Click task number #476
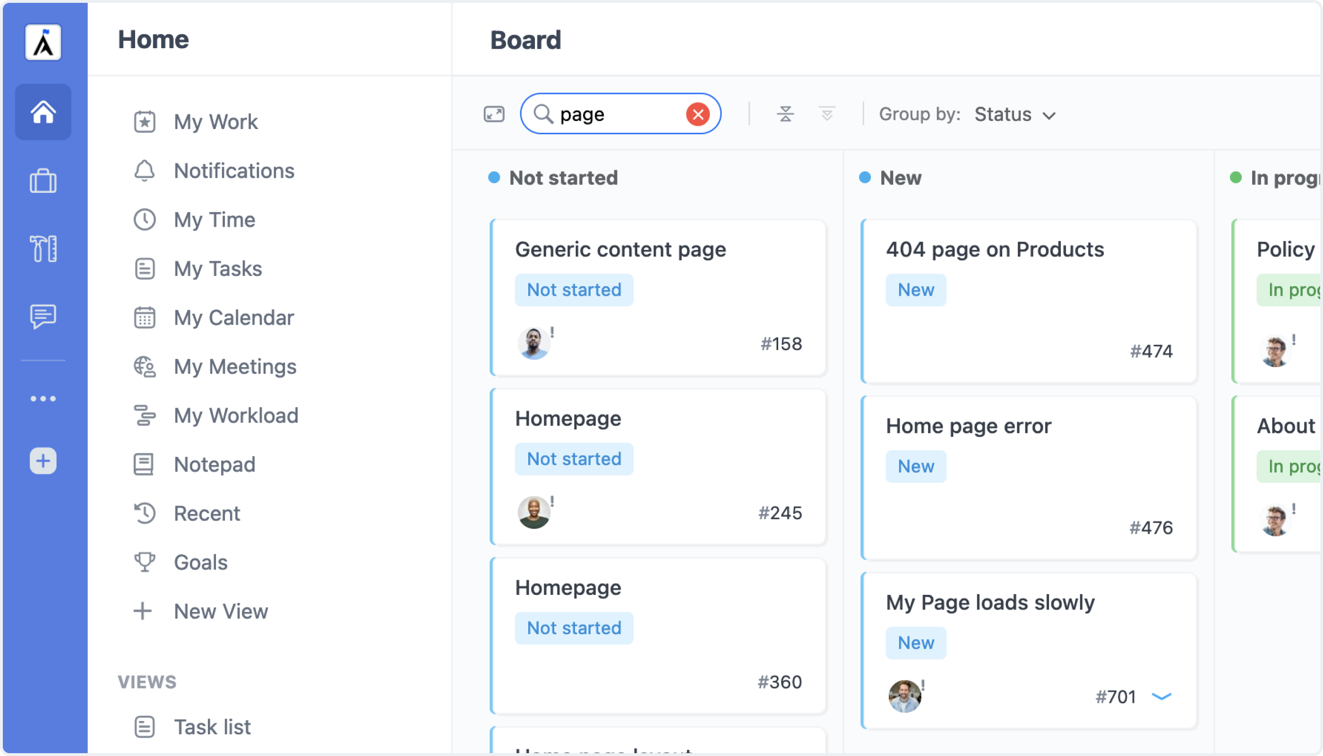This screenshot has width=1323, height=756. (1151, 528)
